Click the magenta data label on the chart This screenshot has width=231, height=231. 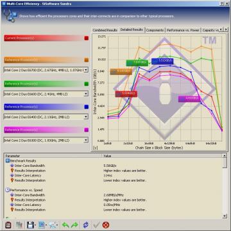(x=189, y=99)
